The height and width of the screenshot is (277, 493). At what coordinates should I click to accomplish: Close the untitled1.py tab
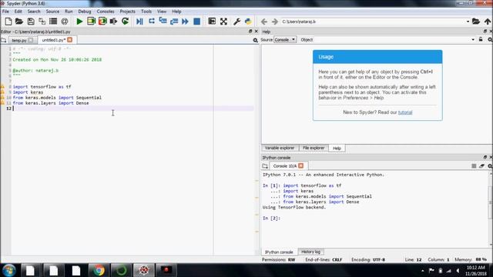[70, 40]
